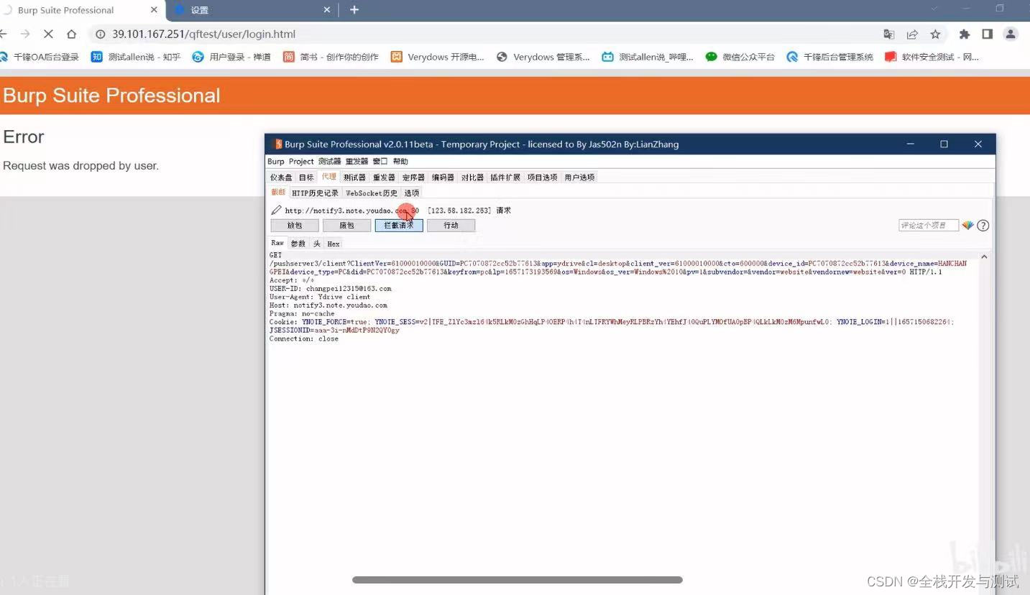Open the 帮助 menu

click(x=400, y=162)
